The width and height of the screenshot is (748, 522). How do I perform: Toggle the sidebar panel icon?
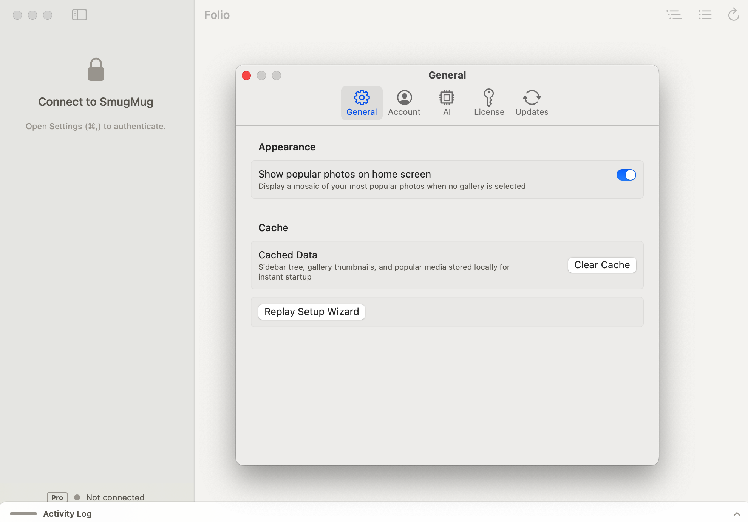click(79, 15)
